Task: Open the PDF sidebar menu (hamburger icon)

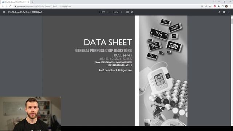Action: click(x=4, y=12)
